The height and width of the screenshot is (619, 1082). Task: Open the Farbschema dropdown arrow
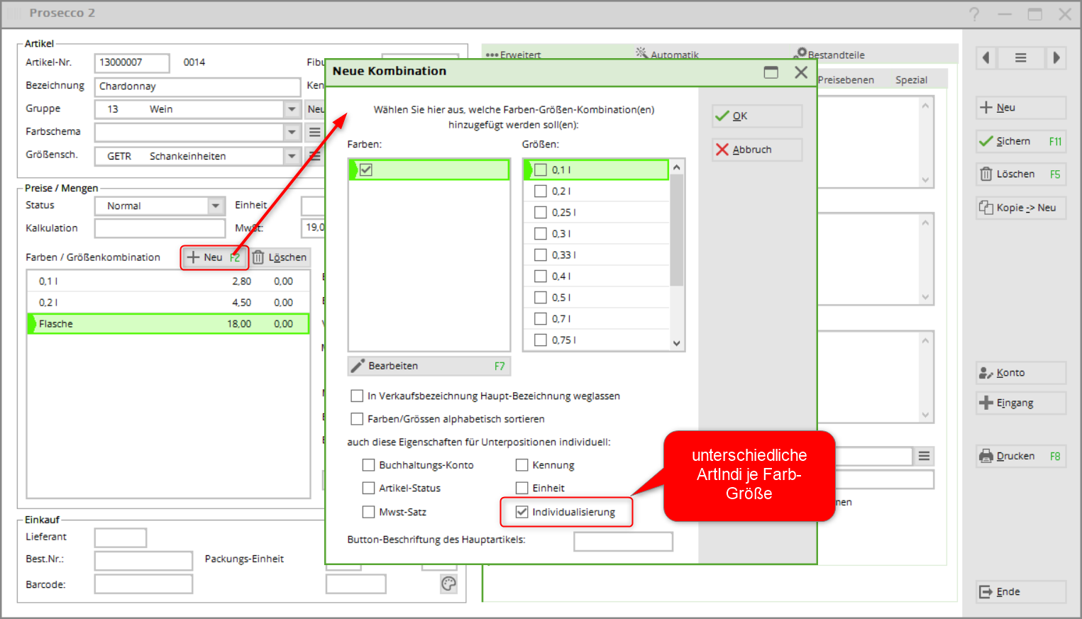point(292,133)
